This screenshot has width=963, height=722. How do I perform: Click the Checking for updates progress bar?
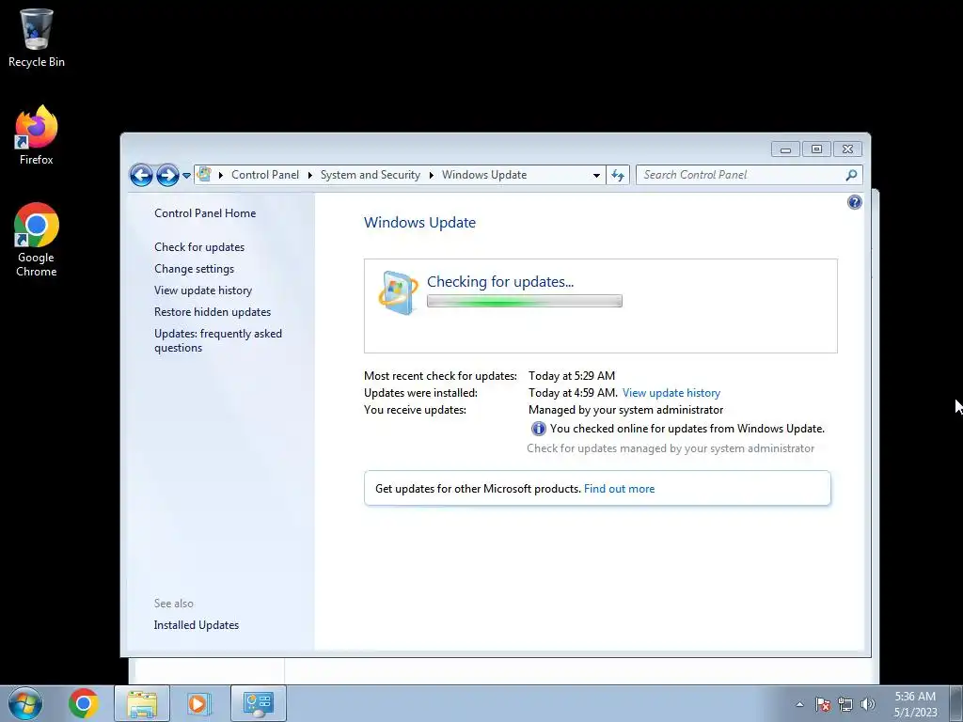[x=525, y=301]
